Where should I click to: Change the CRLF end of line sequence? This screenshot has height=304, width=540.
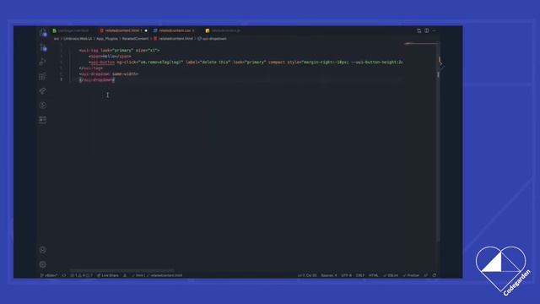360,275
